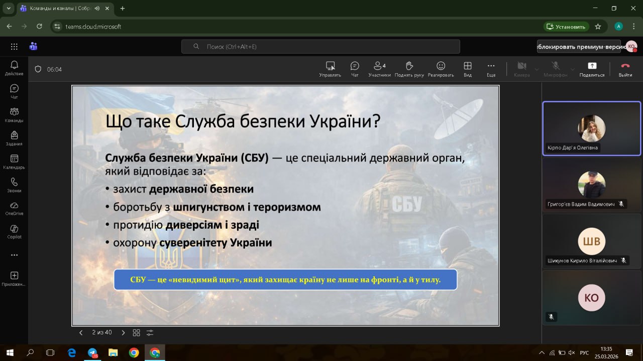Open Copilot from the left sidebar
The width and height of the screenshot is (643, 361).
tap(14, 231)
